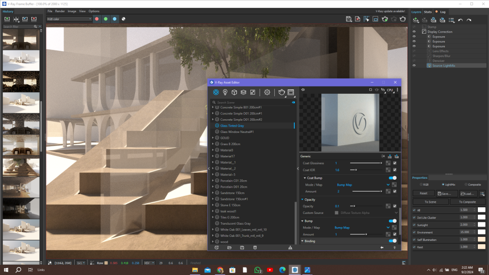Click the teapot render icon in Asset Editor
489x275 pixels.
pos(282,92)
